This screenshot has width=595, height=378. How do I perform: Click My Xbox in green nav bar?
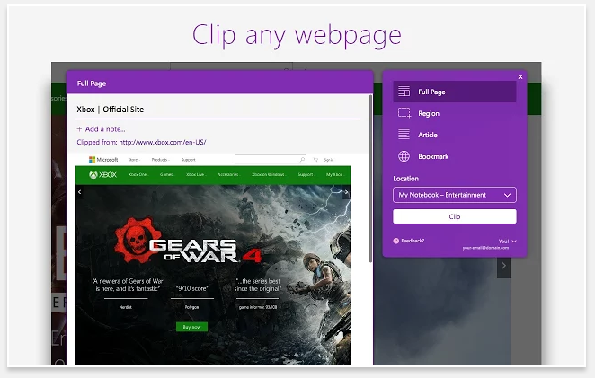[334, 175]
